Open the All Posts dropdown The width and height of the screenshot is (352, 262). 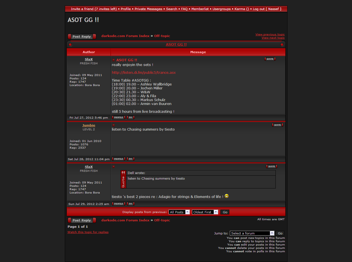click(x=179, y=212)
